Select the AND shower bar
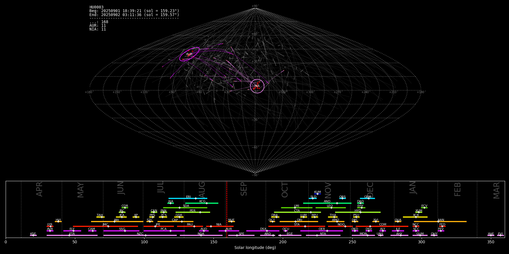Screen dimensions: 509x254 (x=327, y=203)
